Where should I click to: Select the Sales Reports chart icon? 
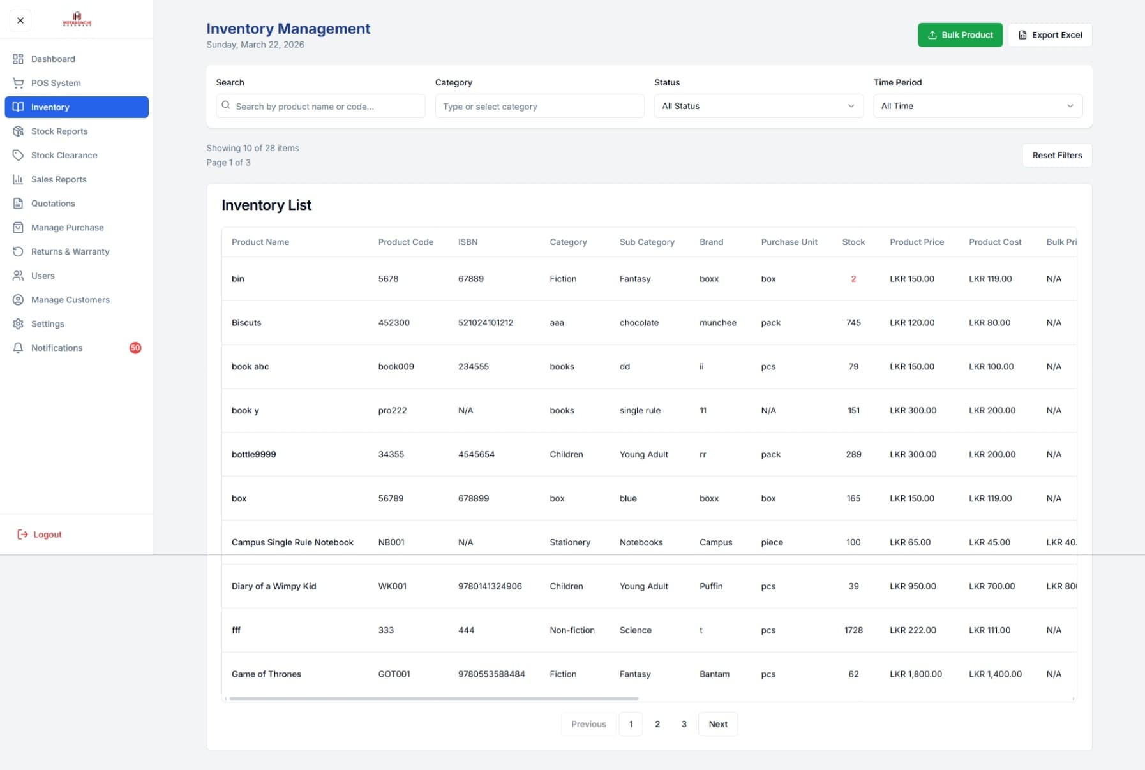[18, 179]
